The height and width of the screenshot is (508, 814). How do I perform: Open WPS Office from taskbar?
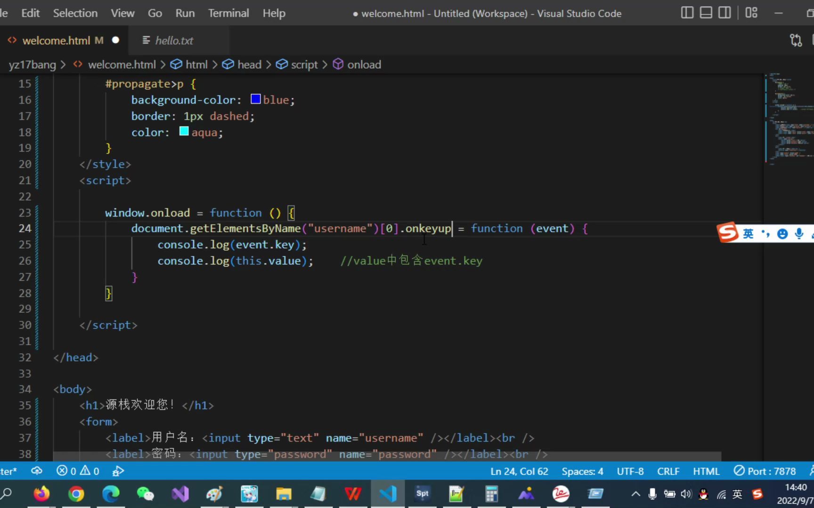coord(353,494)
